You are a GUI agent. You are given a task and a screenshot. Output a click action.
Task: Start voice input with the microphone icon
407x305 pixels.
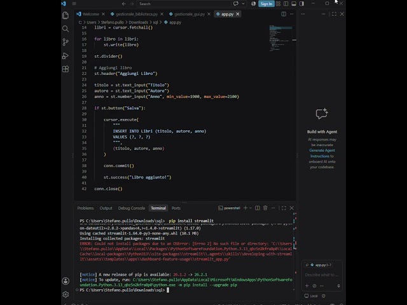(338, 286)
